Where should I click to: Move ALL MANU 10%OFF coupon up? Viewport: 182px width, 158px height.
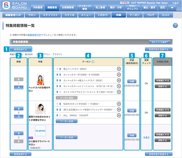click(57, 115)
